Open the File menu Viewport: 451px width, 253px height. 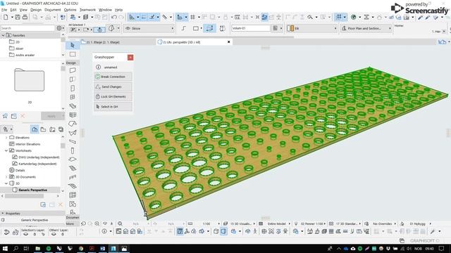click(4, 10)
